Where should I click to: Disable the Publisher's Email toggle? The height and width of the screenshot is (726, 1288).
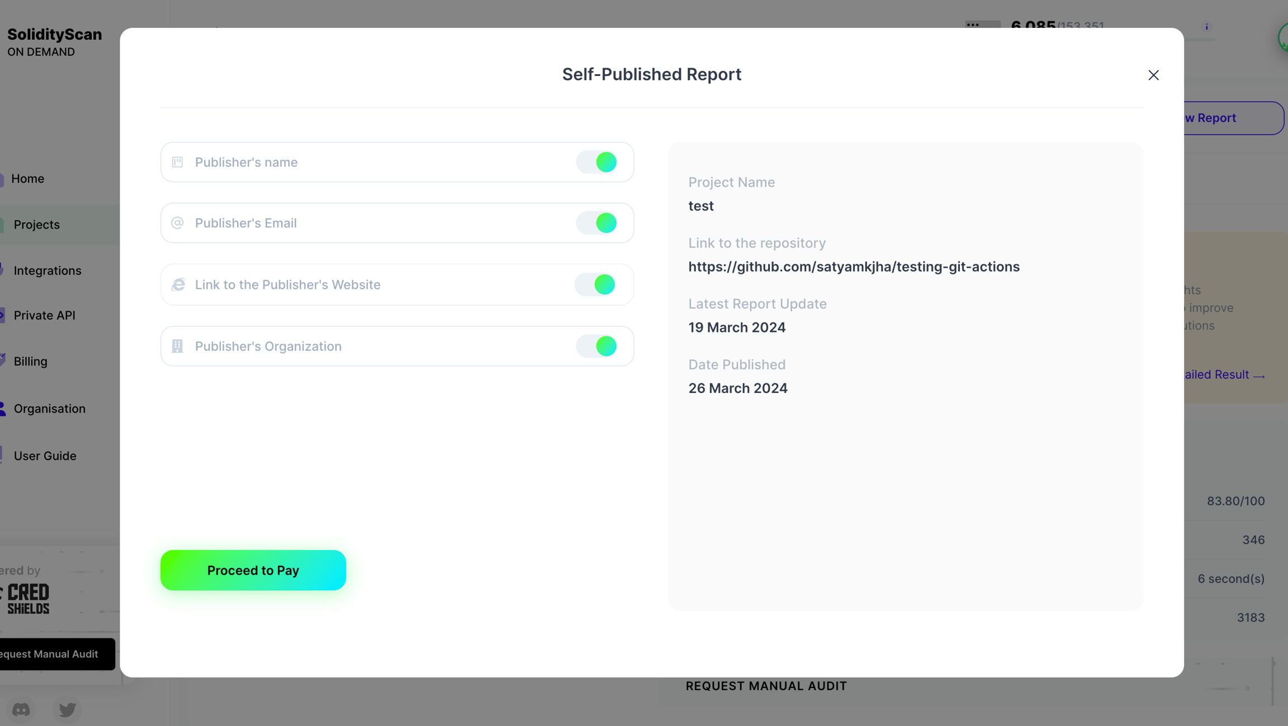(597, 223)
